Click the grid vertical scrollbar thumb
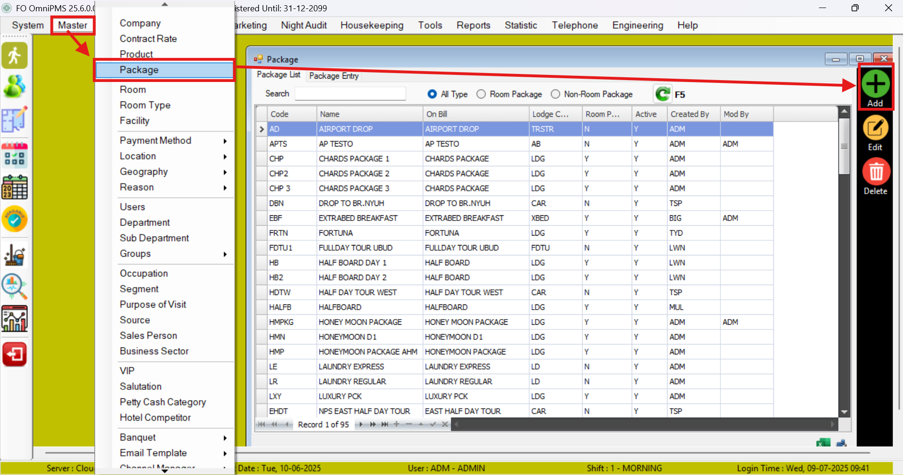903x475 pixels. [844, 147]
